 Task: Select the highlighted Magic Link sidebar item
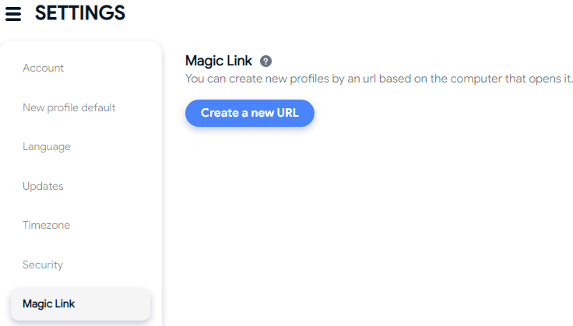80,304
